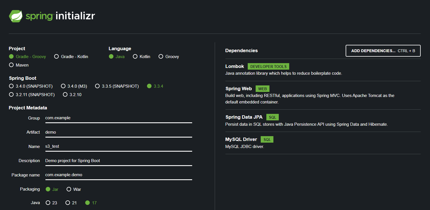Choose Spring Boot 3.3.5 (SNAPSHOT)
Viewport: 430px width, 210px height.
click(x=117, y=86)
